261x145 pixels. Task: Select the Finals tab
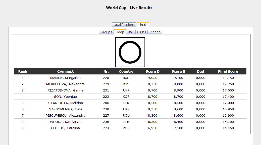(x=143, y=25)
